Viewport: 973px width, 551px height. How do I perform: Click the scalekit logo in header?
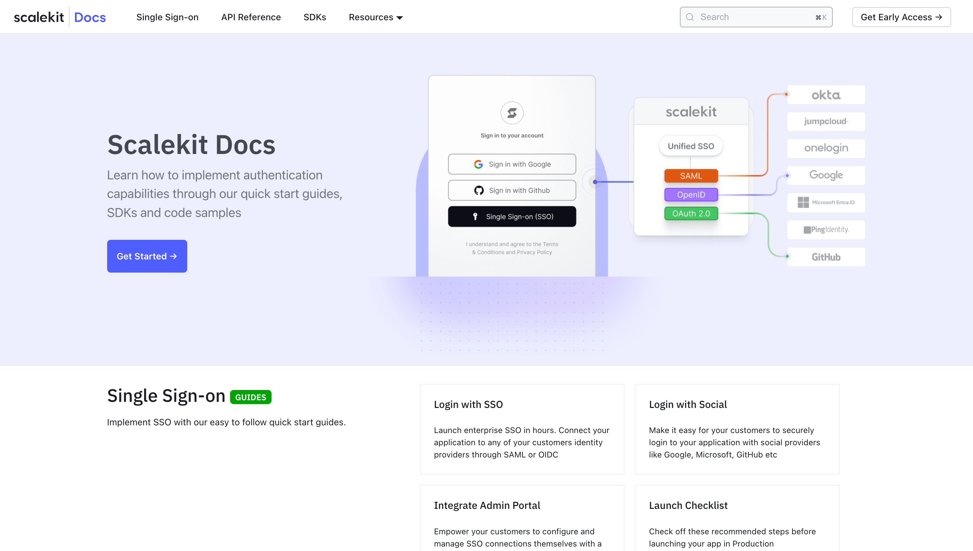pyautogui.click(x=39, y=17)
